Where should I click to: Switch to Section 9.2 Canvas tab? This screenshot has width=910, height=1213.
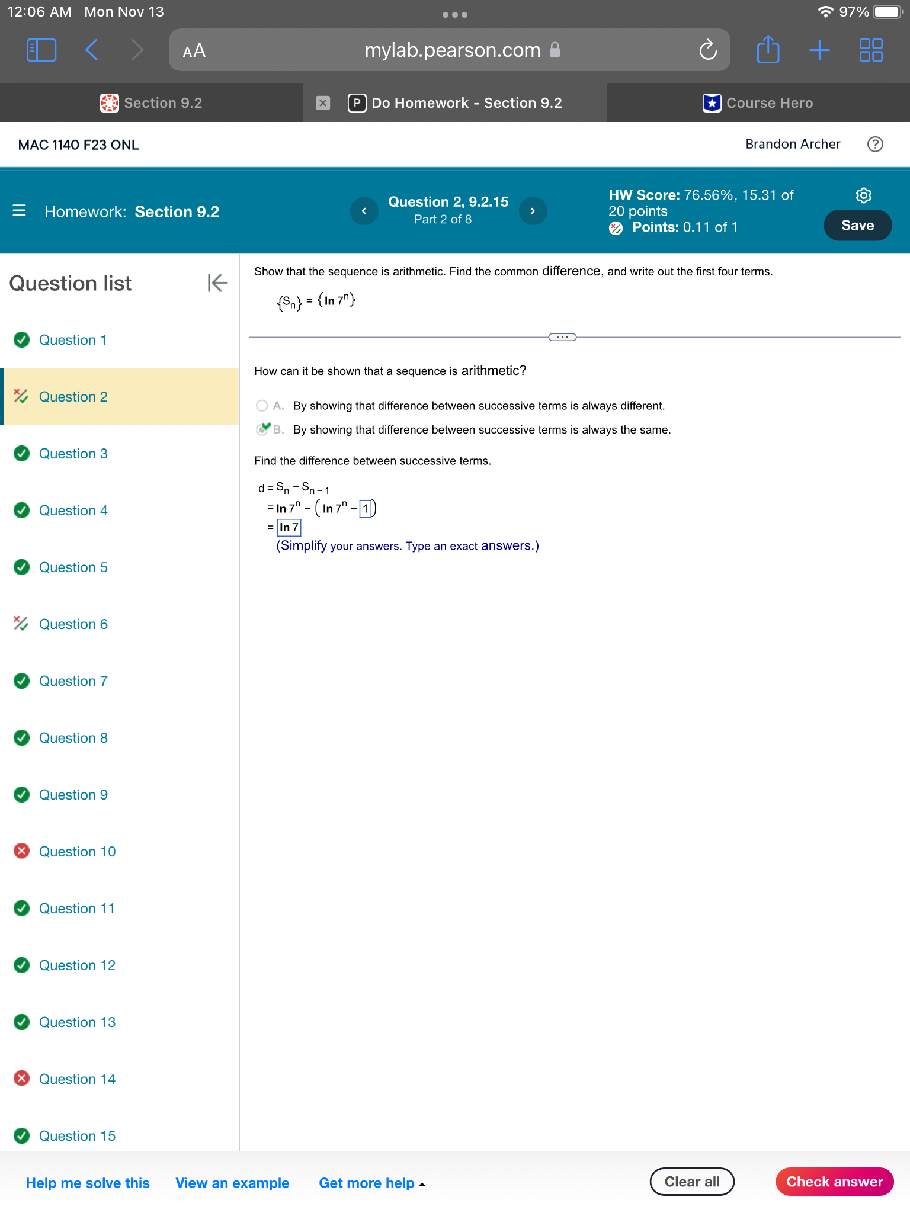coord(152,103)
